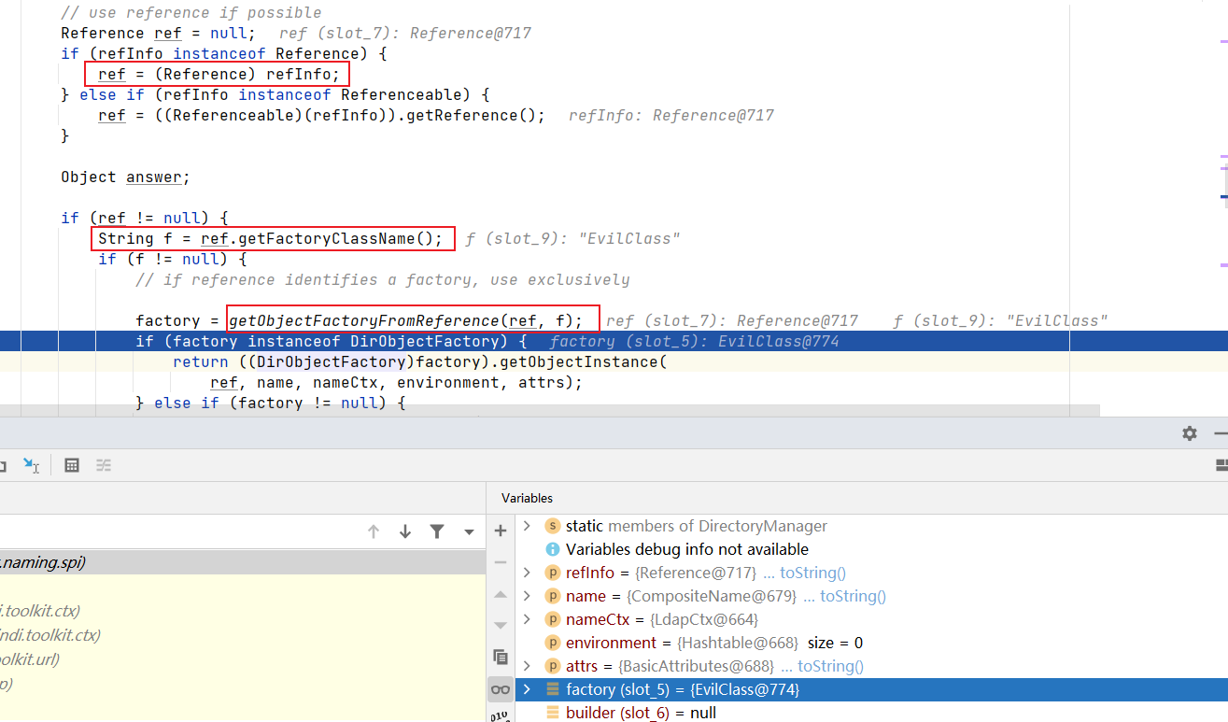This screenshot has width=1228, height=722.
Task: Click the duplicate watch icon
Action: point(501,657)
